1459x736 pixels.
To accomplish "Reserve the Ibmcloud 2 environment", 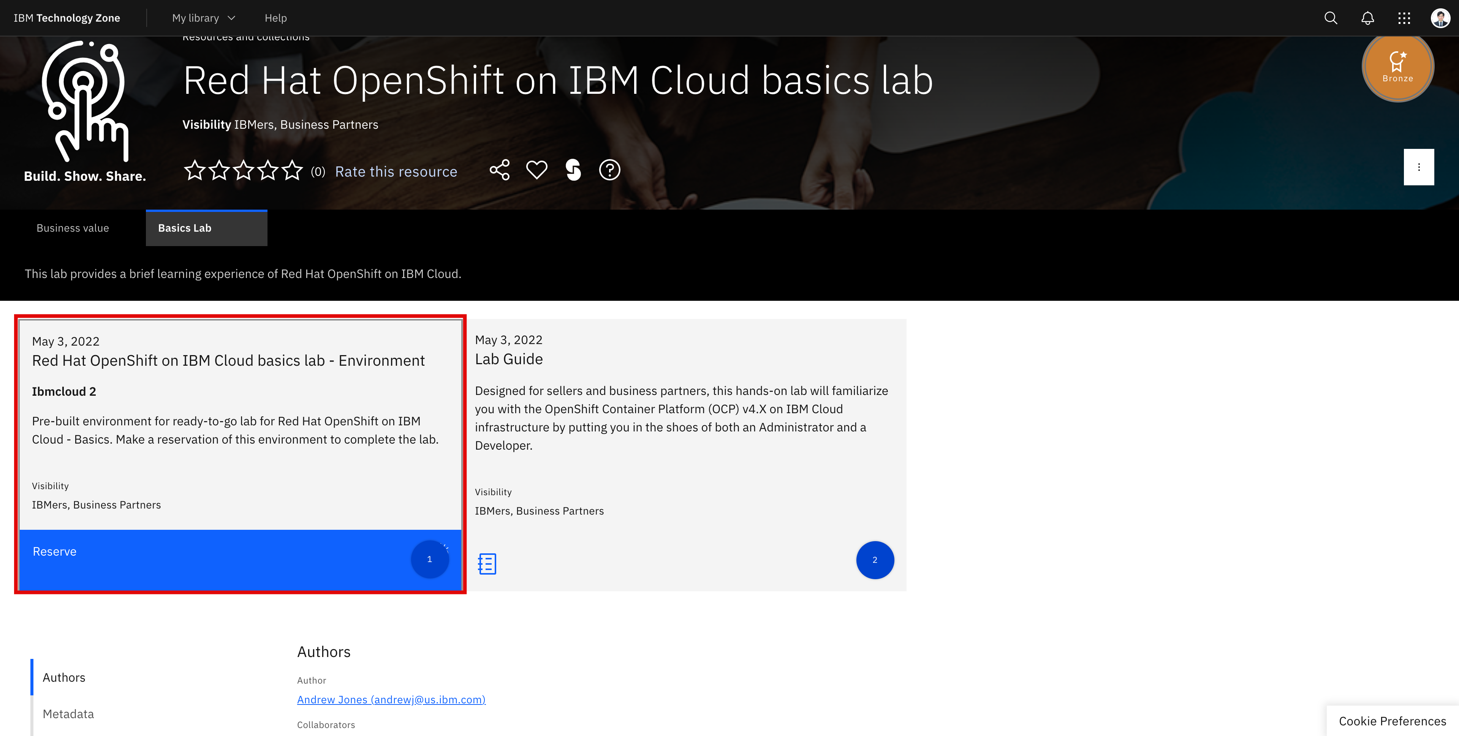I will click(x=54, y=551).
